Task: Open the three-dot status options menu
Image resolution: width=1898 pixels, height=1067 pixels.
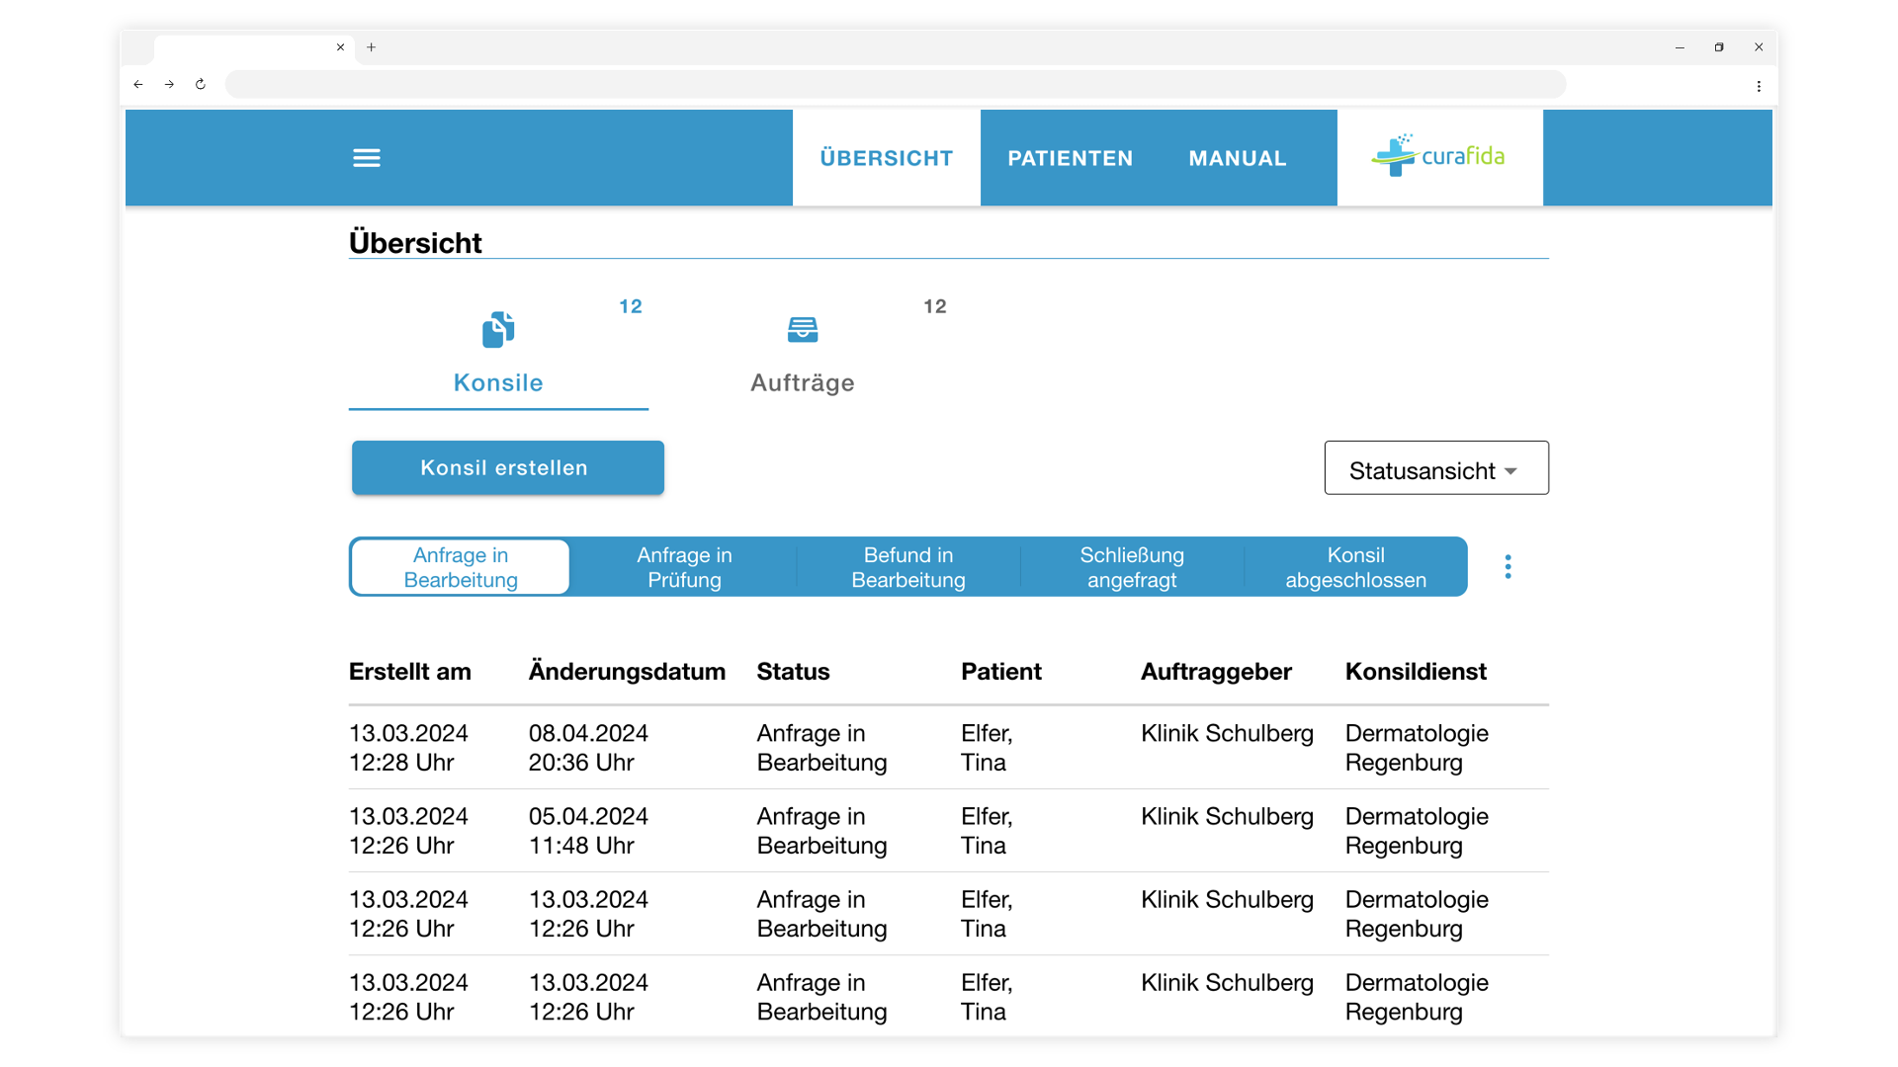Action: click(x=1508, y=566)
